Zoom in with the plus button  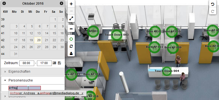71,4
